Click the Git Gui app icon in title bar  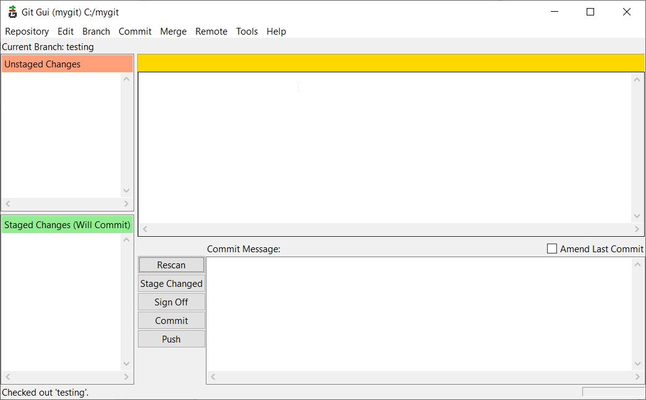point(12,12)
